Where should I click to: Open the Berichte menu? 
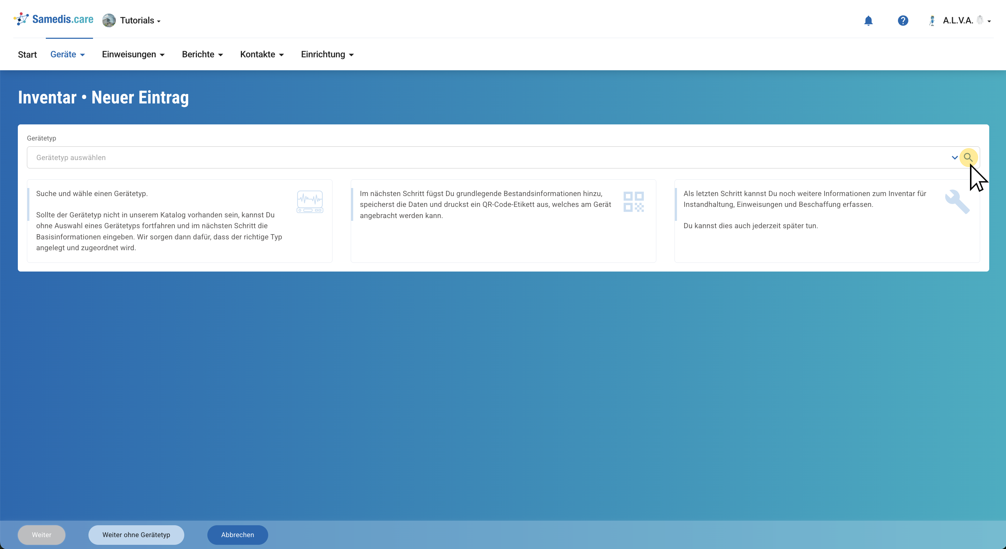pos(202,54)
